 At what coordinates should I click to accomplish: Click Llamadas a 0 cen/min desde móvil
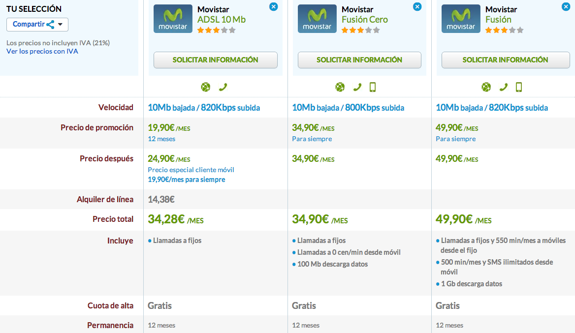pos(349,252)
